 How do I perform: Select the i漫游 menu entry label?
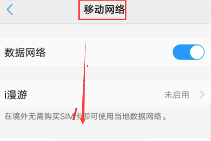(x=16, y=95)
